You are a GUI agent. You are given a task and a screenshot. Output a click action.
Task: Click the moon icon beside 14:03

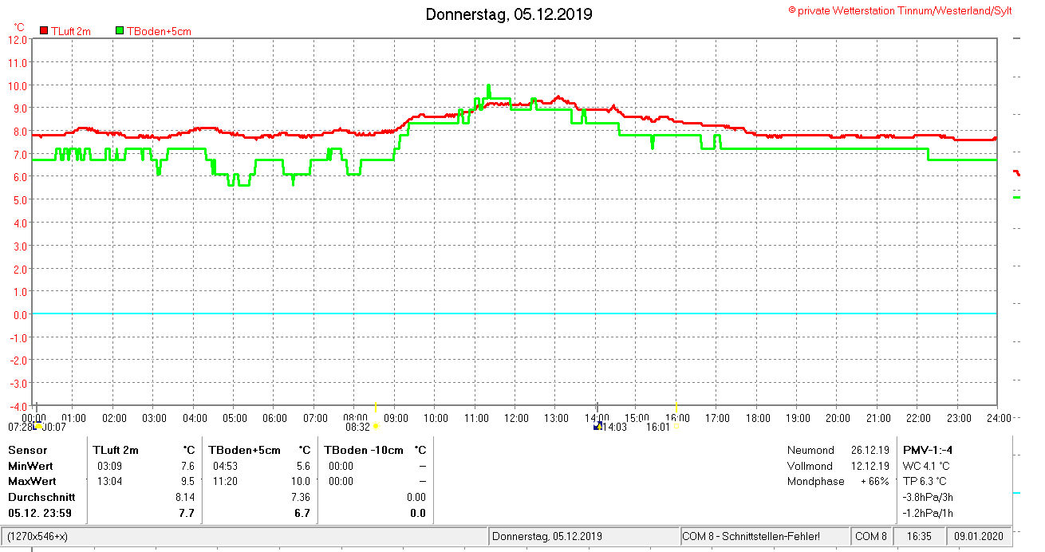tap(597, 426)
